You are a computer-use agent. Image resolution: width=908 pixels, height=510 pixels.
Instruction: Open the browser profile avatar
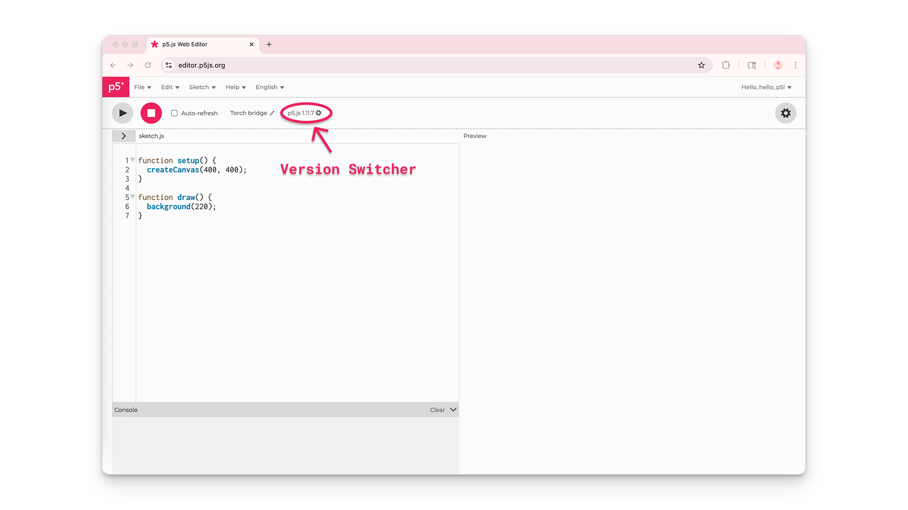click(778, 65)
